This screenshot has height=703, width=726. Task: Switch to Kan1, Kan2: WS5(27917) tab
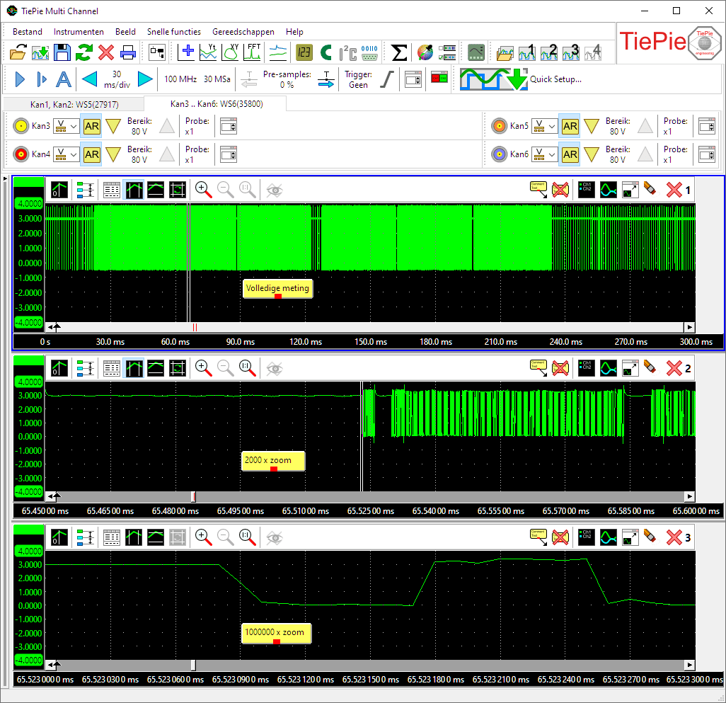pos(74,104)
